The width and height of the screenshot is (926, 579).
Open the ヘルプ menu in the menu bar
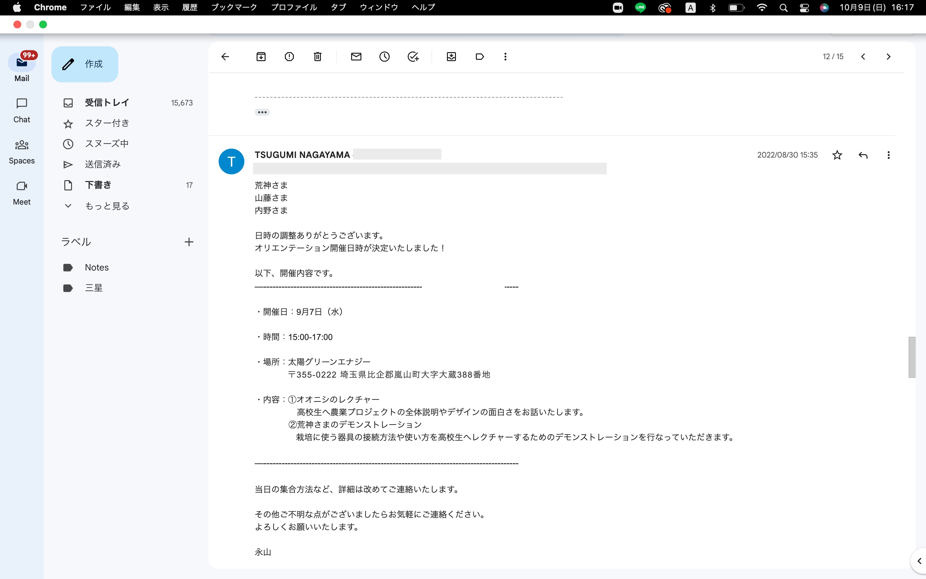[x=422, y=7]
